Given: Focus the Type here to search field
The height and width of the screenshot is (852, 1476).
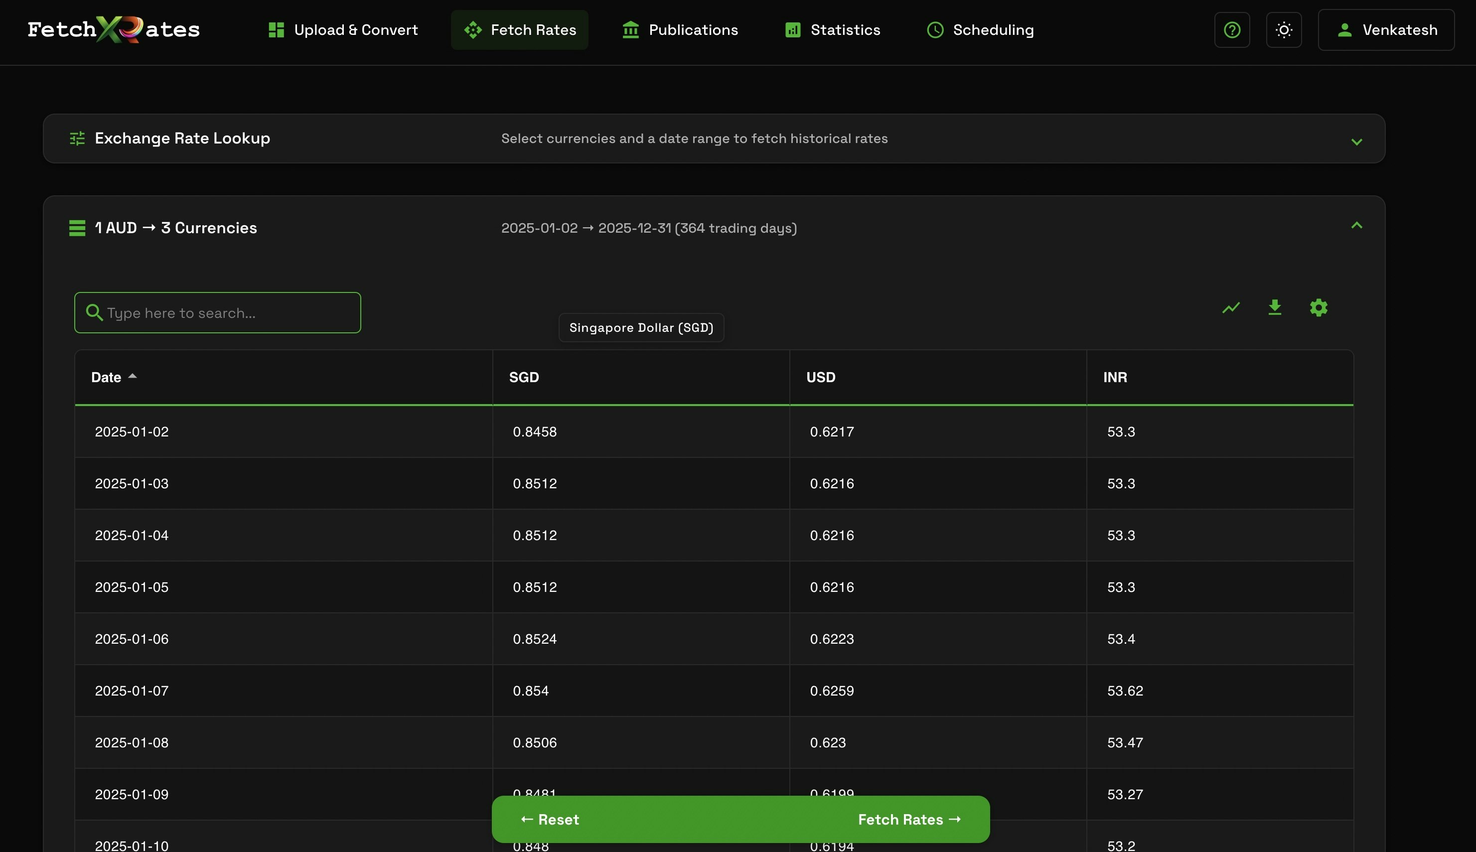Looking at the screenshot, I should click(x=218, y=312).
